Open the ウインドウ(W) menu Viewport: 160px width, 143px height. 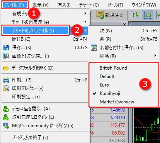(x=144, y=5)
